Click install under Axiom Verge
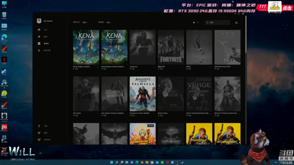 click(161, 115)
